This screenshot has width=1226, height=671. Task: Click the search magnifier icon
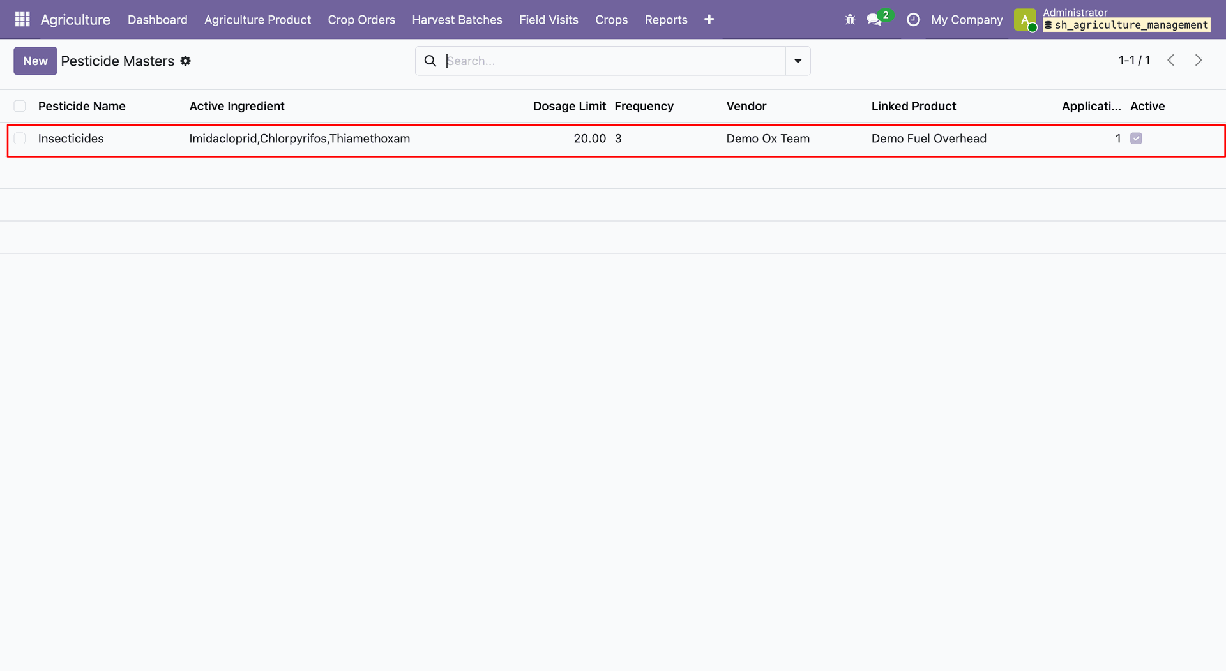(x=430, y=61)
